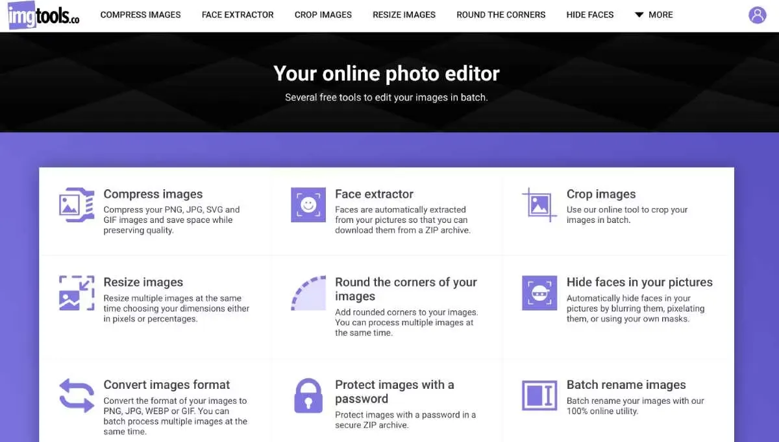Select the Hide faces masked-face icon
Viewport: 779px width, 442px height.
point(539,293)
